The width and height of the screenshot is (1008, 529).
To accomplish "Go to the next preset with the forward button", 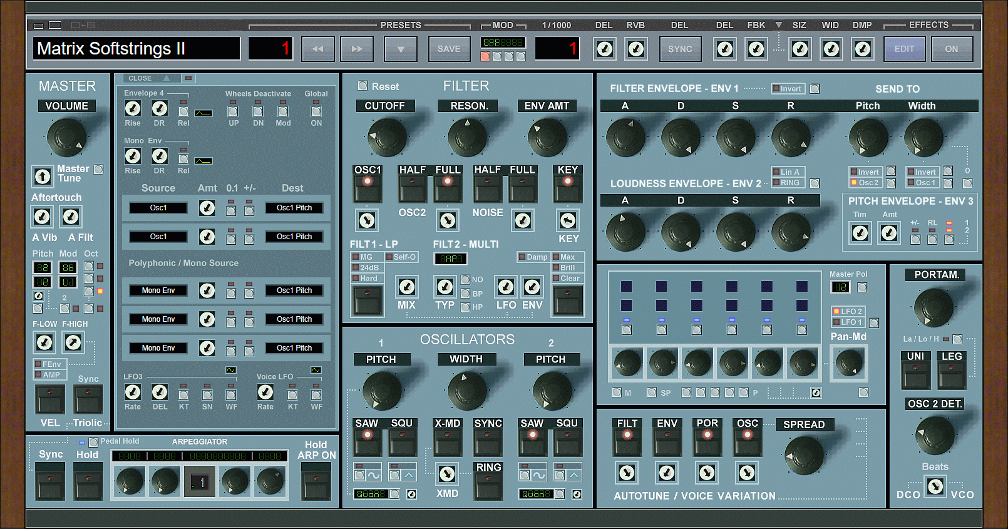I will [x=357, y=49].
